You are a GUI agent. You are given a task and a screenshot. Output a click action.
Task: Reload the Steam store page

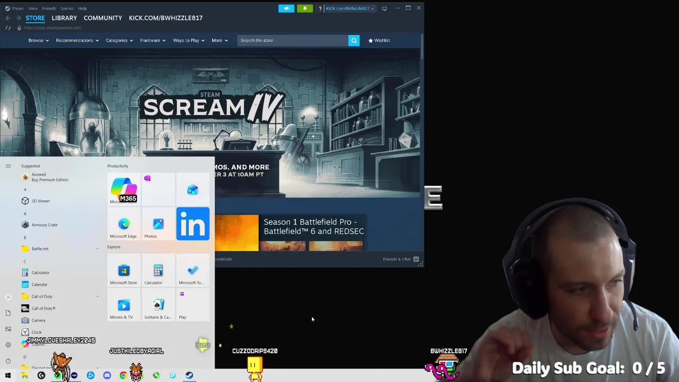(8, 28)
